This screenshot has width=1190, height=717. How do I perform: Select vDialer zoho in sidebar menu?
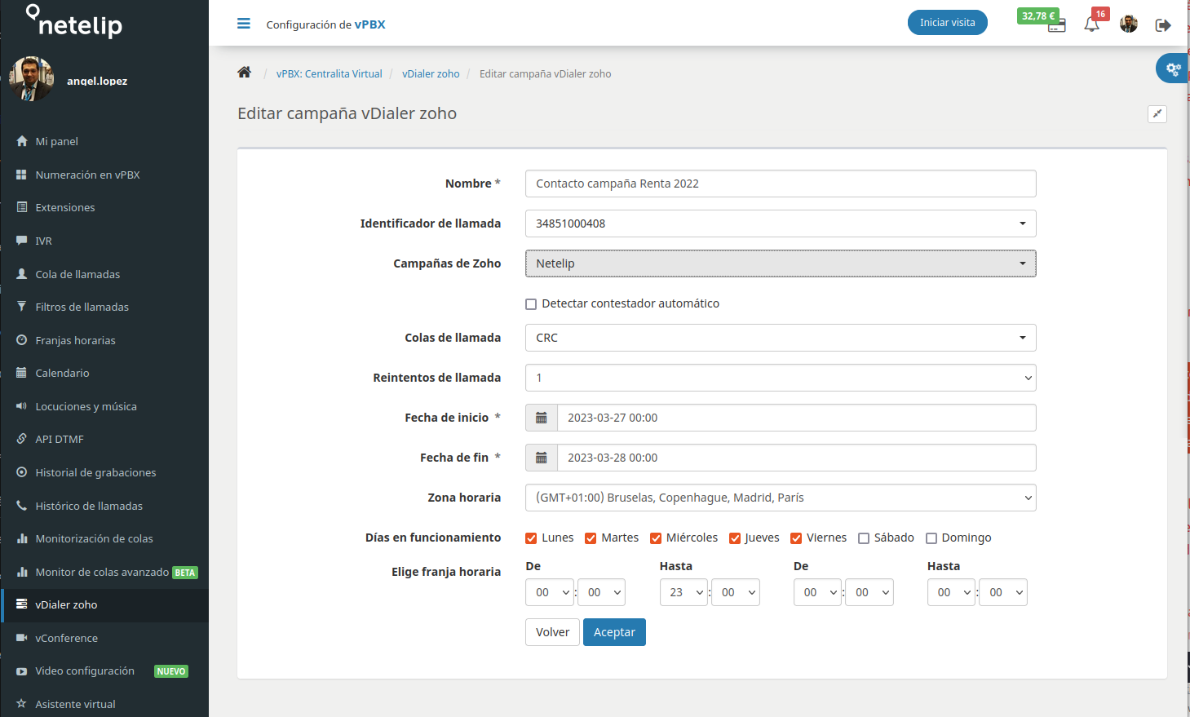104,605
